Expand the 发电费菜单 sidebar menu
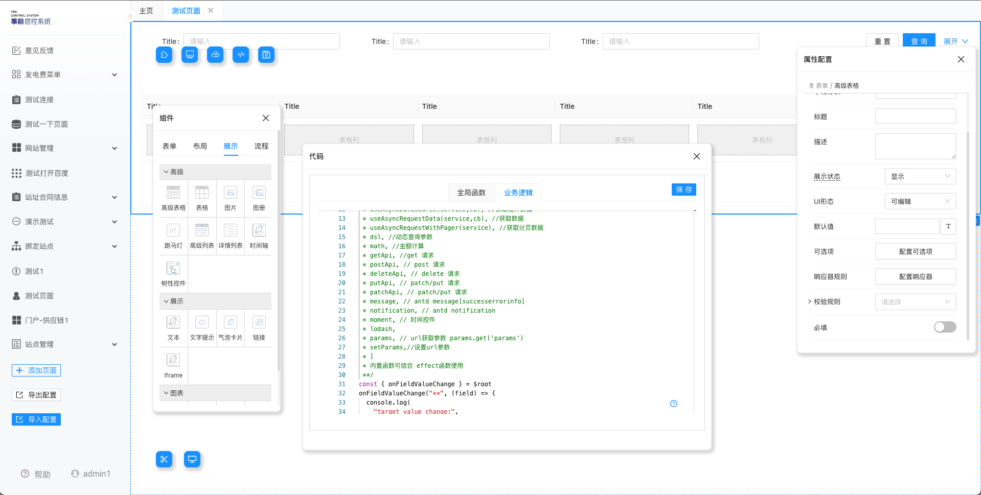 click(65, 75)
